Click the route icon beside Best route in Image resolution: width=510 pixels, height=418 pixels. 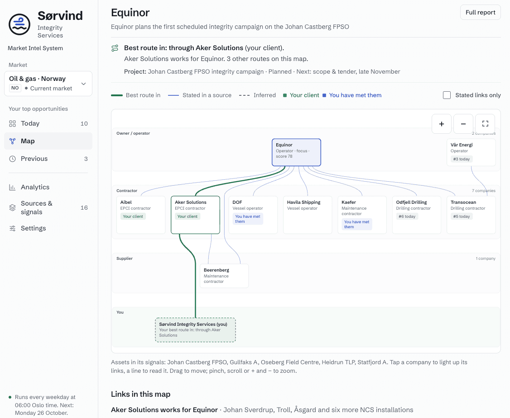[115, 48]
